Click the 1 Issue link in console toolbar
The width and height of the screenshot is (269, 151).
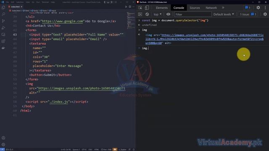[248, 14]
